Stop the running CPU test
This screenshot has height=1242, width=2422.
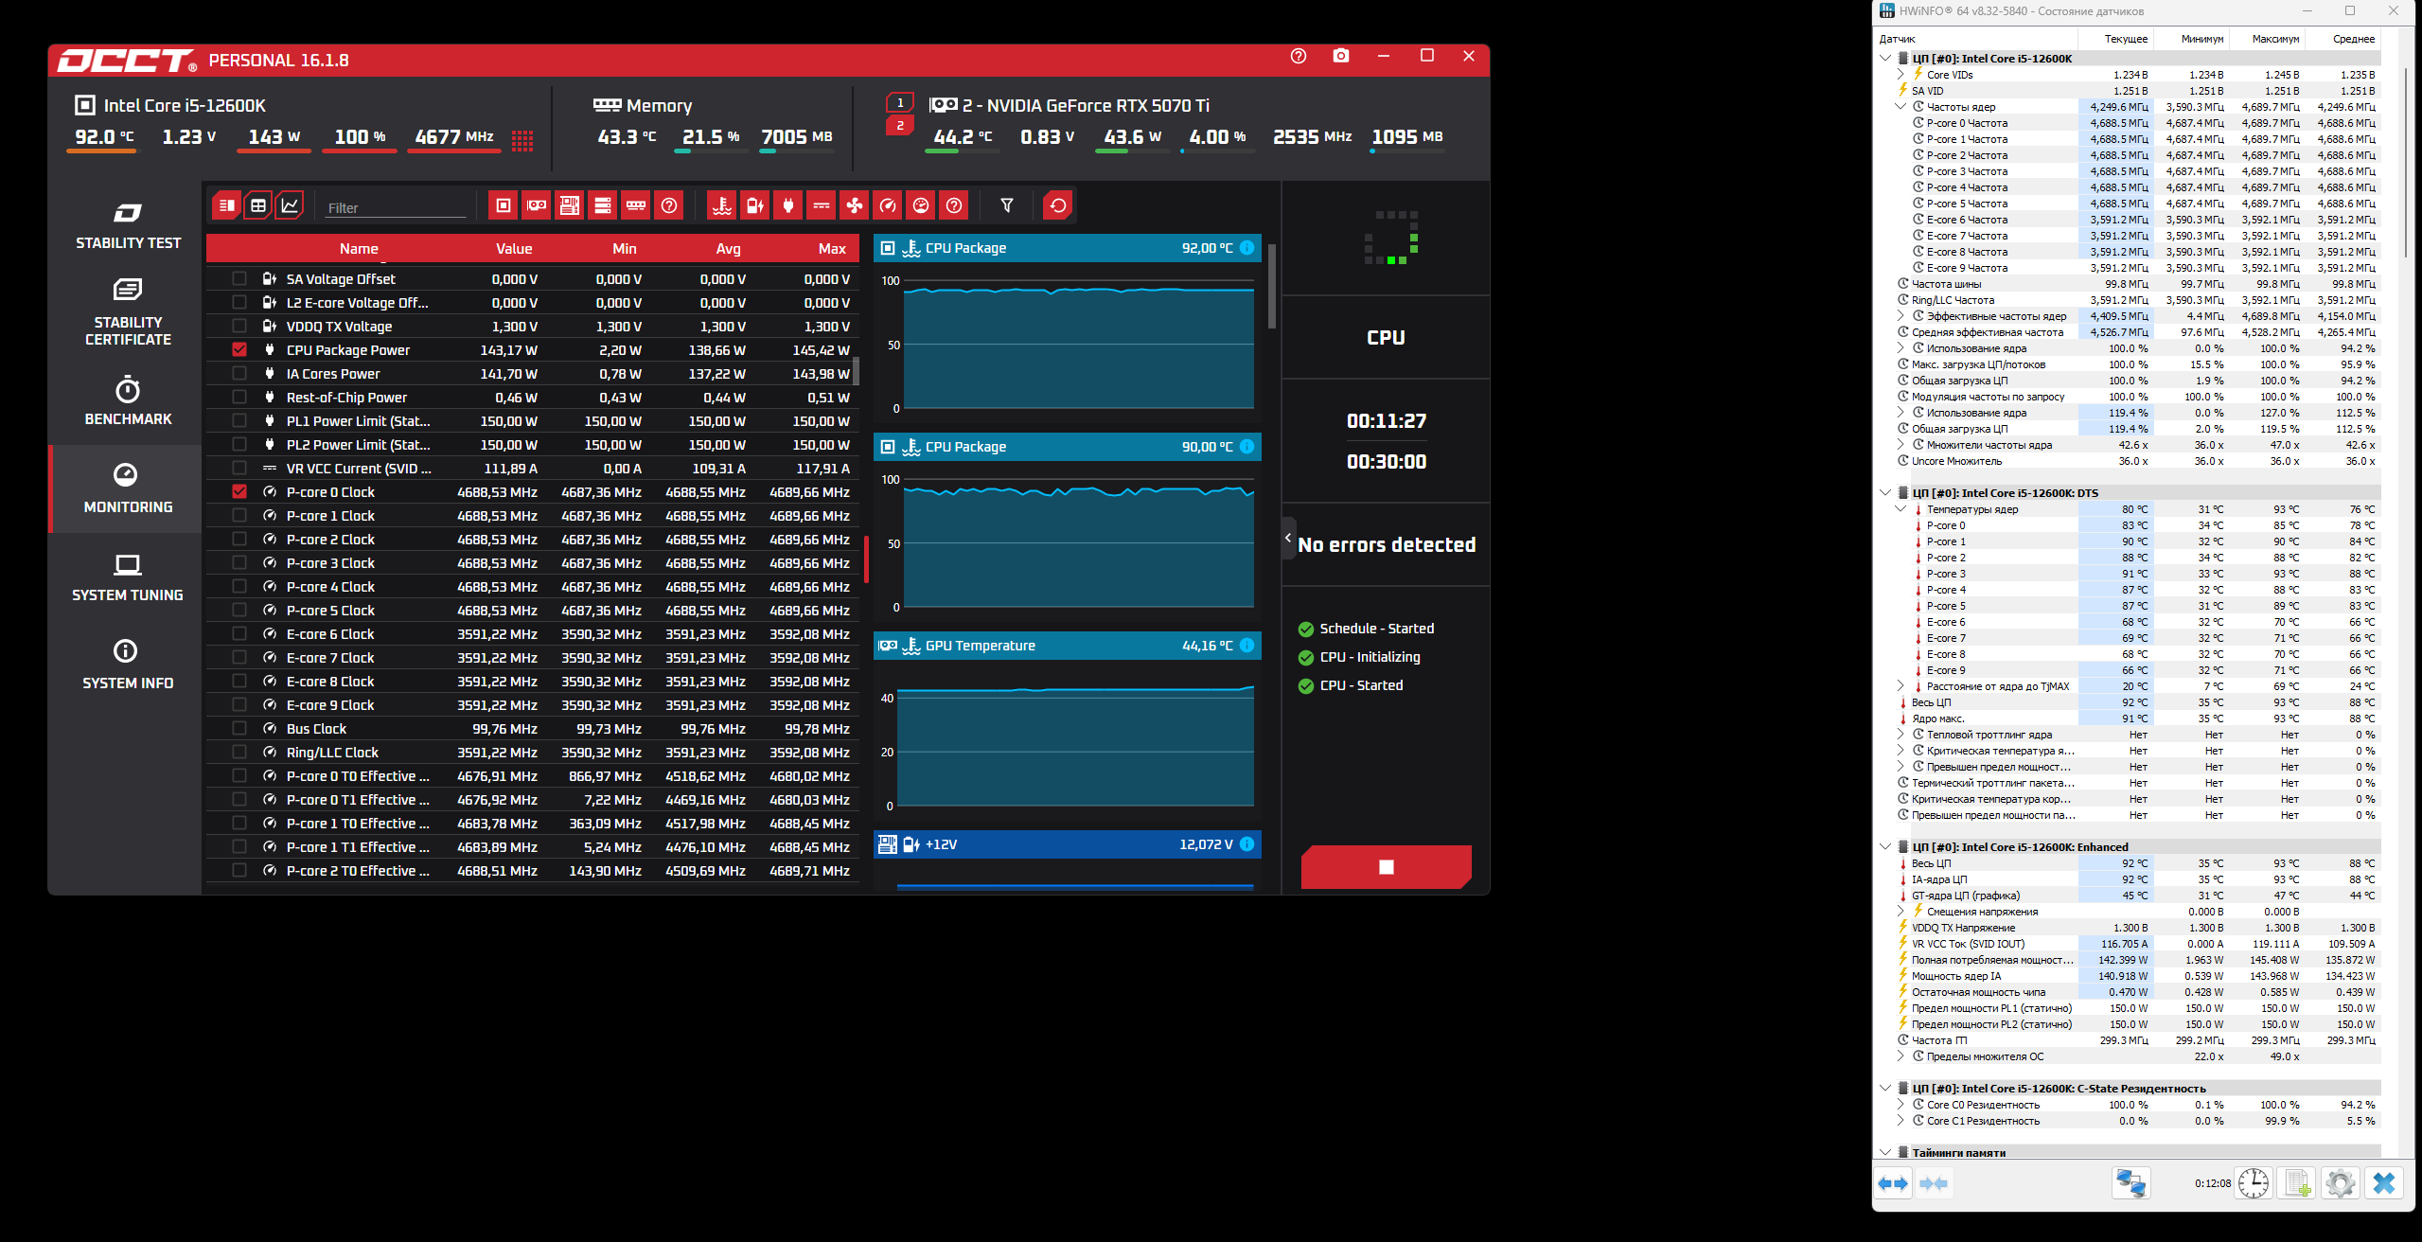(1386, 867)
